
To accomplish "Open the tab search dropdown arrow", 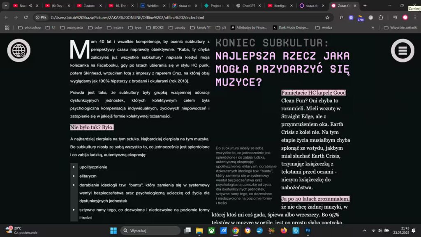I will coord(6,6).
